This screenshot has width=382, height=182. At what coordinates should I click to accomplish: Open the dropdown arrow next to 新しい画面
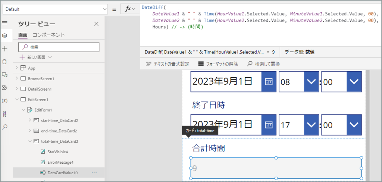click(50, 57)
